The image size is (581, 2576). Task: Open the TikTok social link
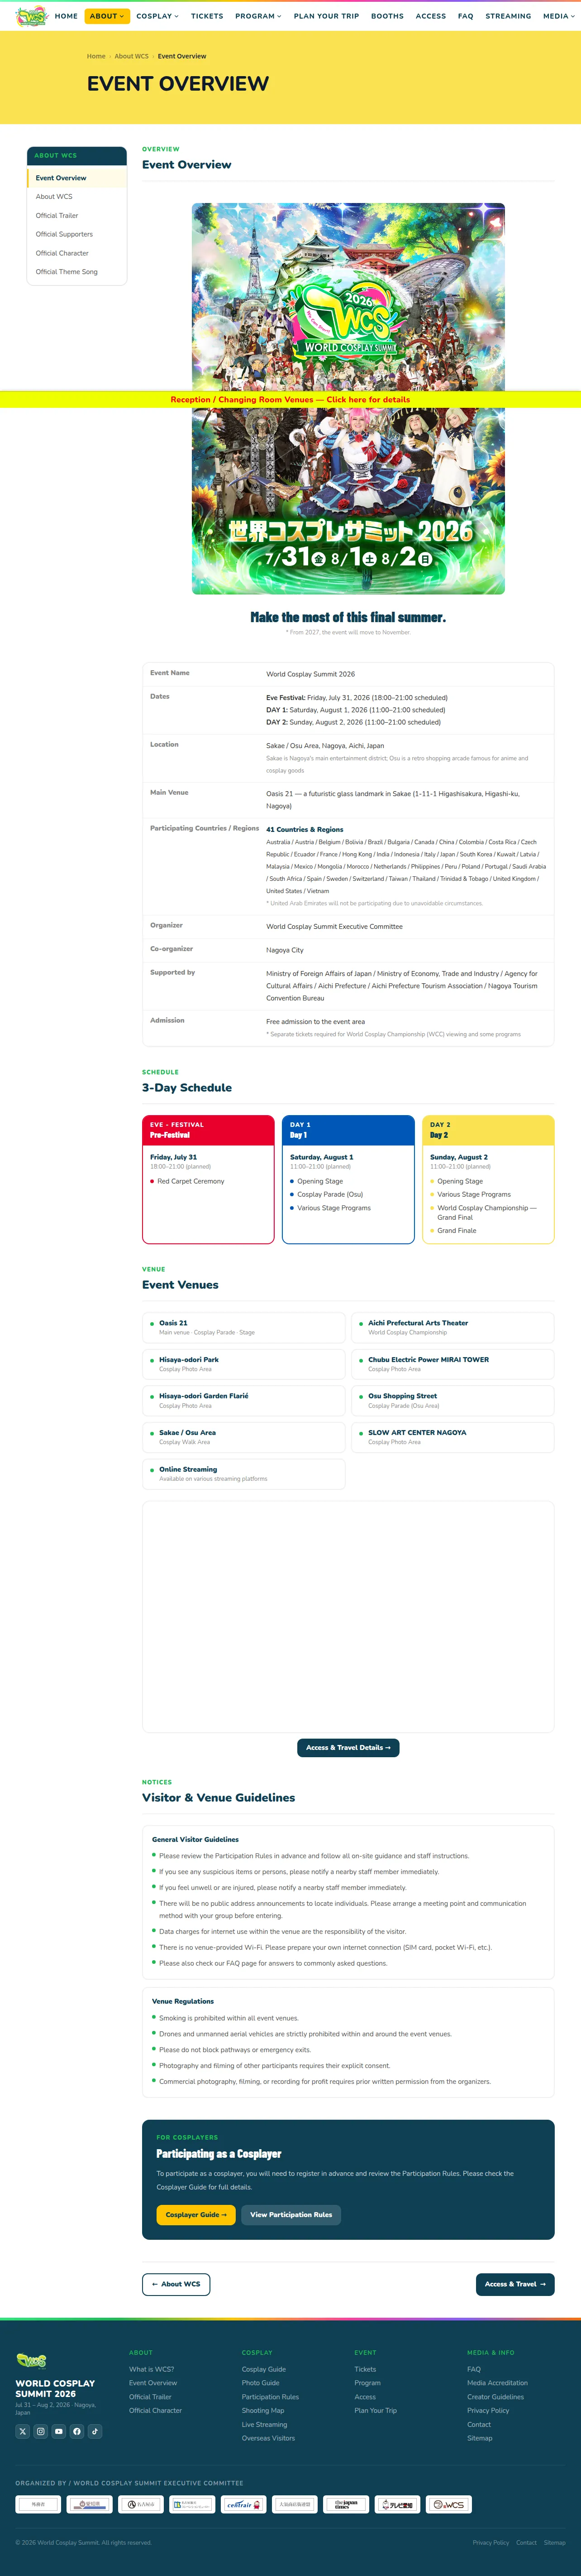pos(95,2431)
